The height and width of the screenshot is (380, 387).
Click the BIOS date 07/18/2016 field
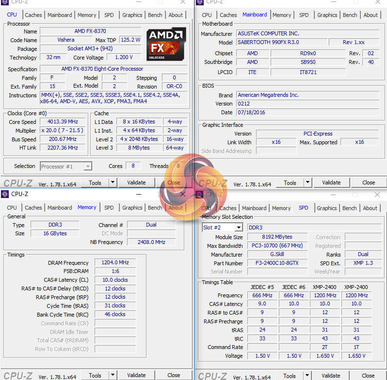307,112
